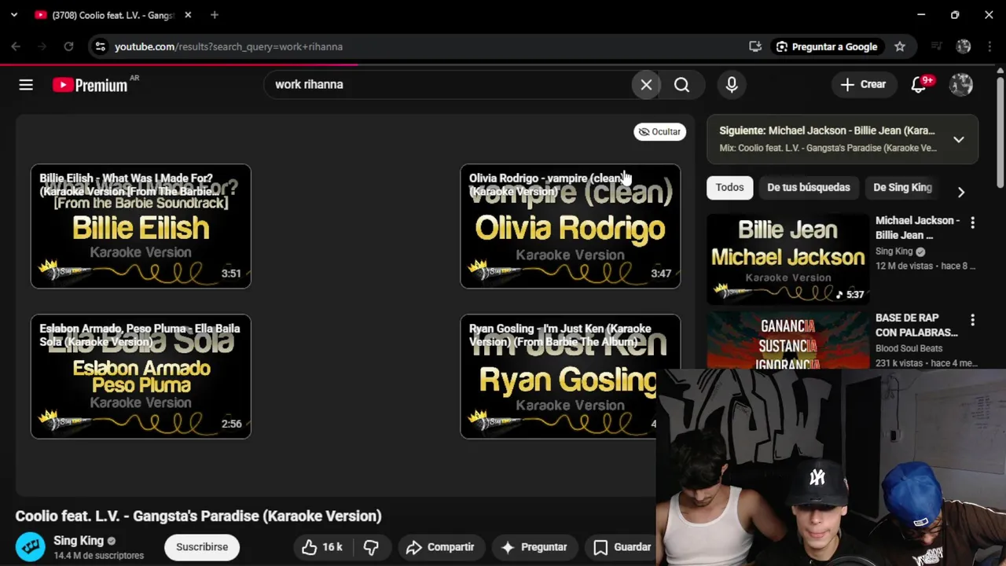Hide suggestions with Ocultar button
Screen dimensions: 1006x566
tap(659, 131)
